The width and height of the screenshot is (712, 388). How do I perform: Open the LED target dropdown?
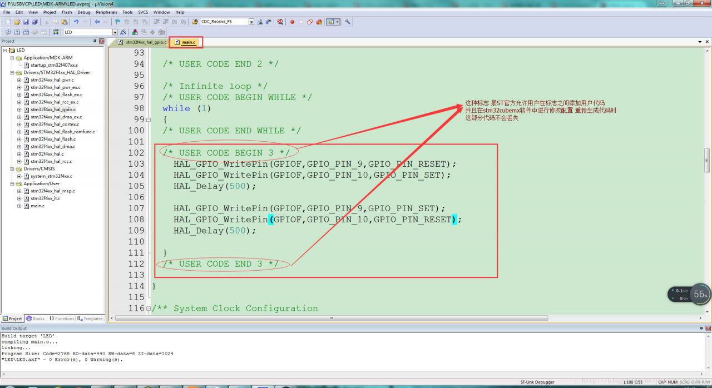click(x=115, y=32)
